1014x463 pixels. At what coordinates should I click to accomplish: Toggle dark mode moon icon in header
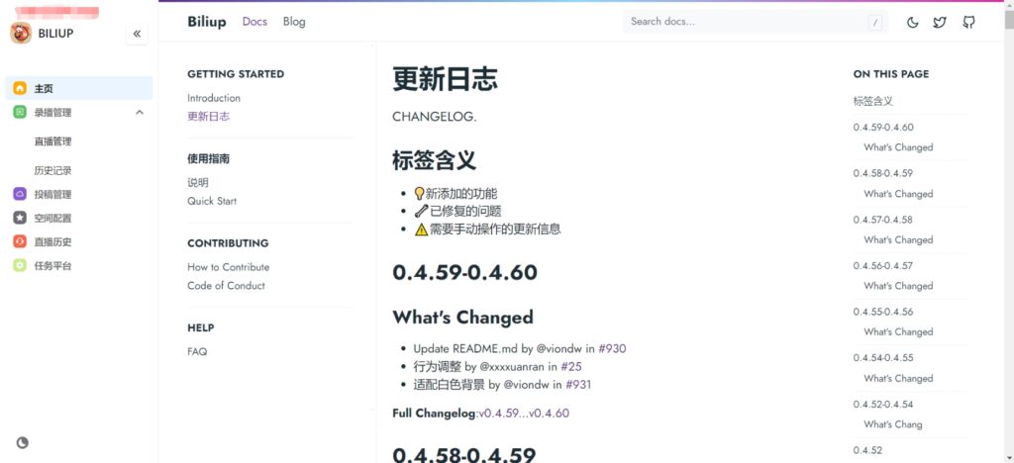pyautogui.click(x=912, y=22)
